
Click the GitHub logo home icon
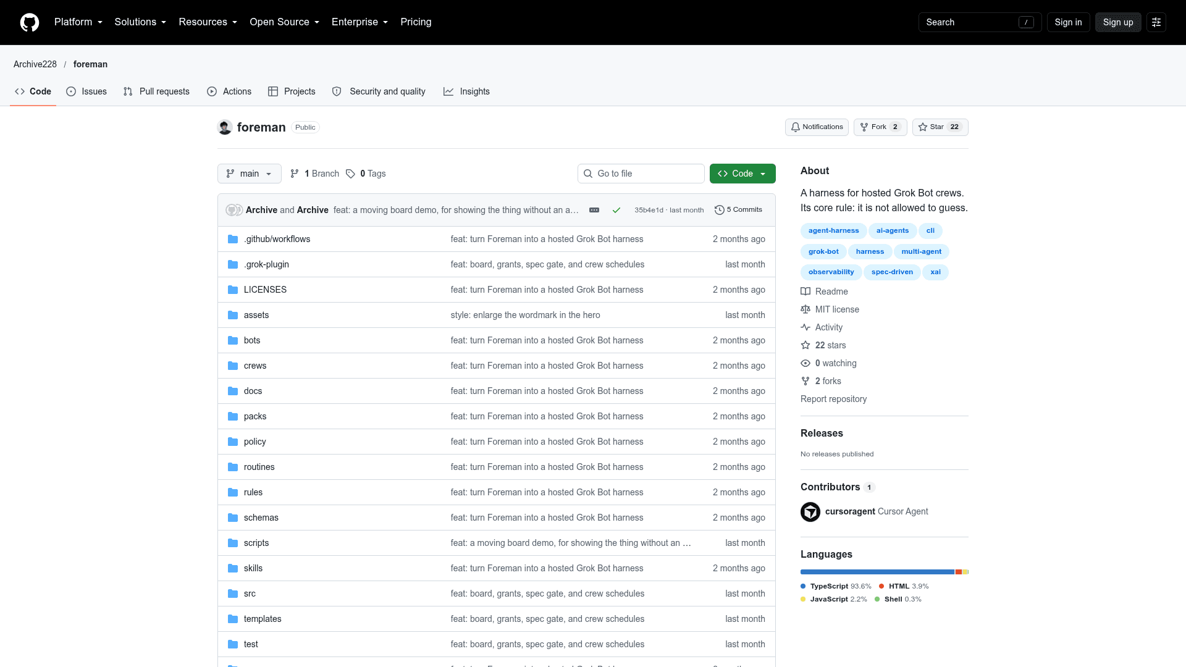pyautogui.click(x=30, y=22)
